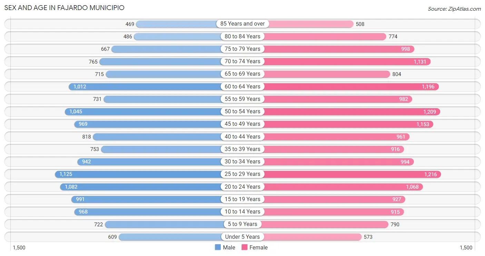Select the 50 to 54 Years label

(243, 112)
